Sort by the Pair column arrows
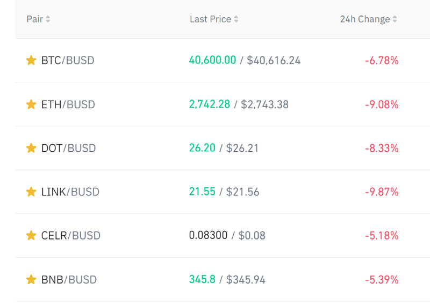The height and width of the screenshot is (303, 430). tap(48, 19)
